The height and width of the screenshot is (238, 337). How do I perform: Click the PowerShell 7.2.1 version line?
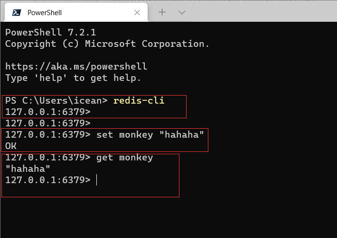(x=50, y=32)
